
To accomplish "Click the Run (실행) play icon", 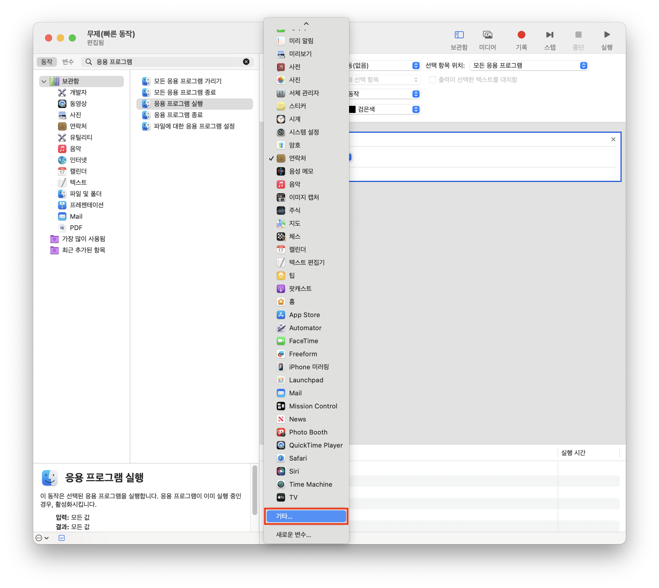I will coord(606,35).
